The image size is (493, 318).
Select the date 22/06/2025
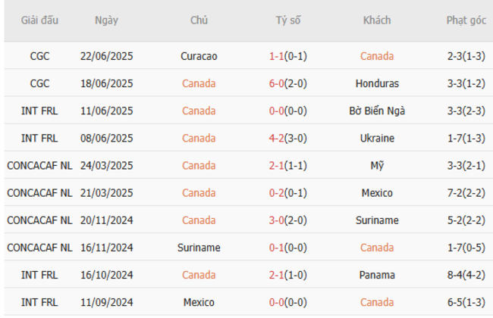[x=106, y=56]
